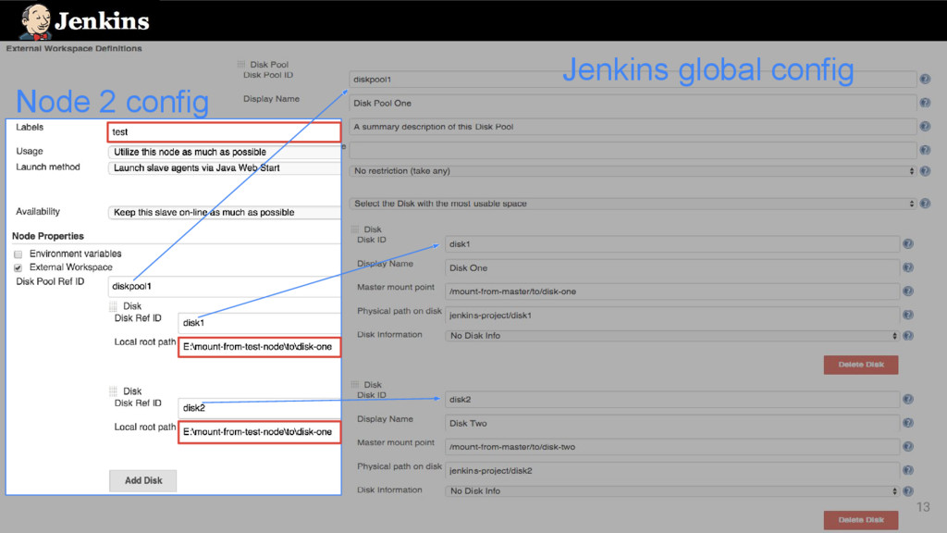
Task: Delete the Disk One entry
Action: pyautogui.click(x=861, y=365)
